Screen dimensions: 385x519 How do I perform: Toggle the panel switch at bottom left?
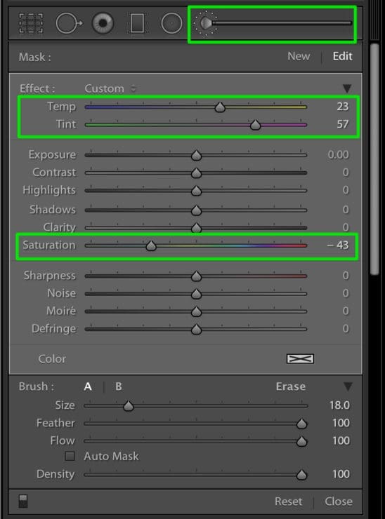coord(23,501)
